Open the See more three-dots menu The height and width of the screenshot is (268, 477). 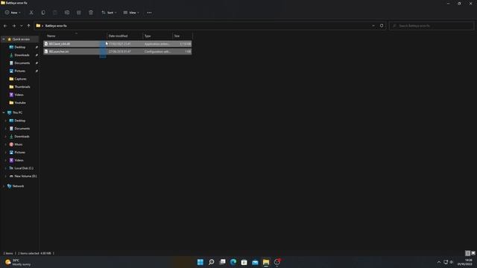pyautogui.click(x=149, y=13)
